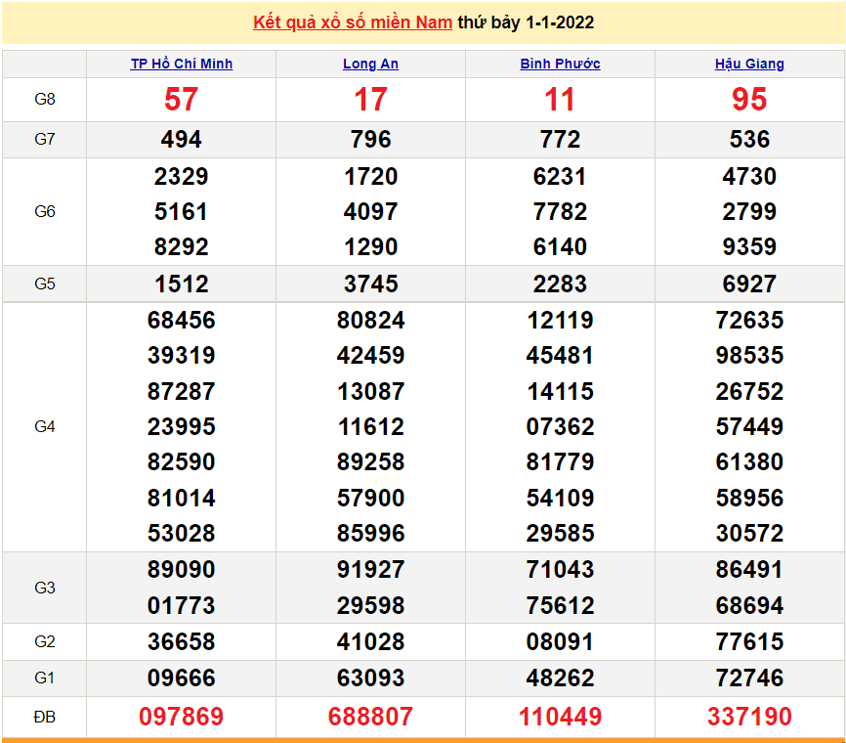846x743 pixels.
Task: Click G3 number 89090
Action: (182, 570)
